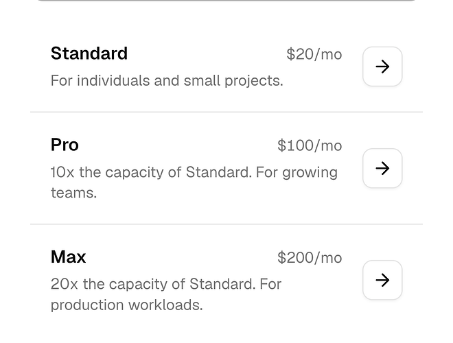The height and width of the screenshot is (343, 453).
Task: Select the $100/mo price label
Action: click(310, 145)
